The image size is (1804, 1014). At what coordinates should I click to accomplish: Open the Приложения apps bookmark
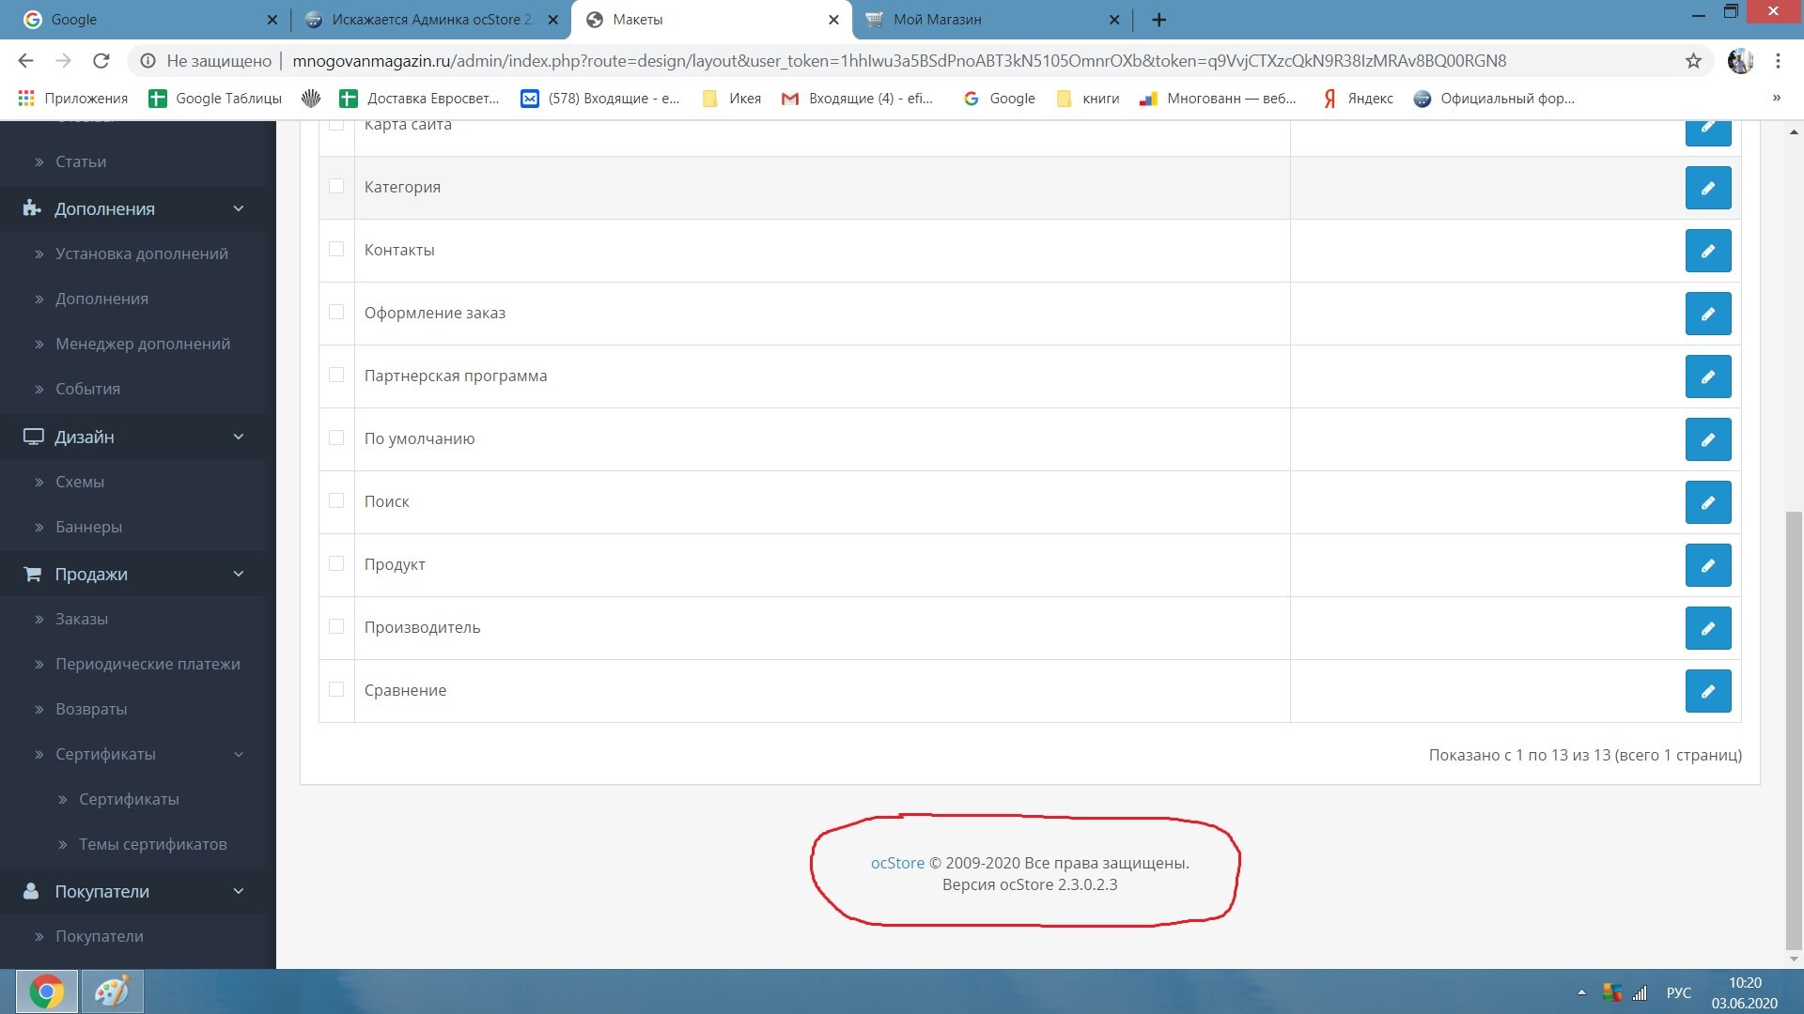point(72,99)
